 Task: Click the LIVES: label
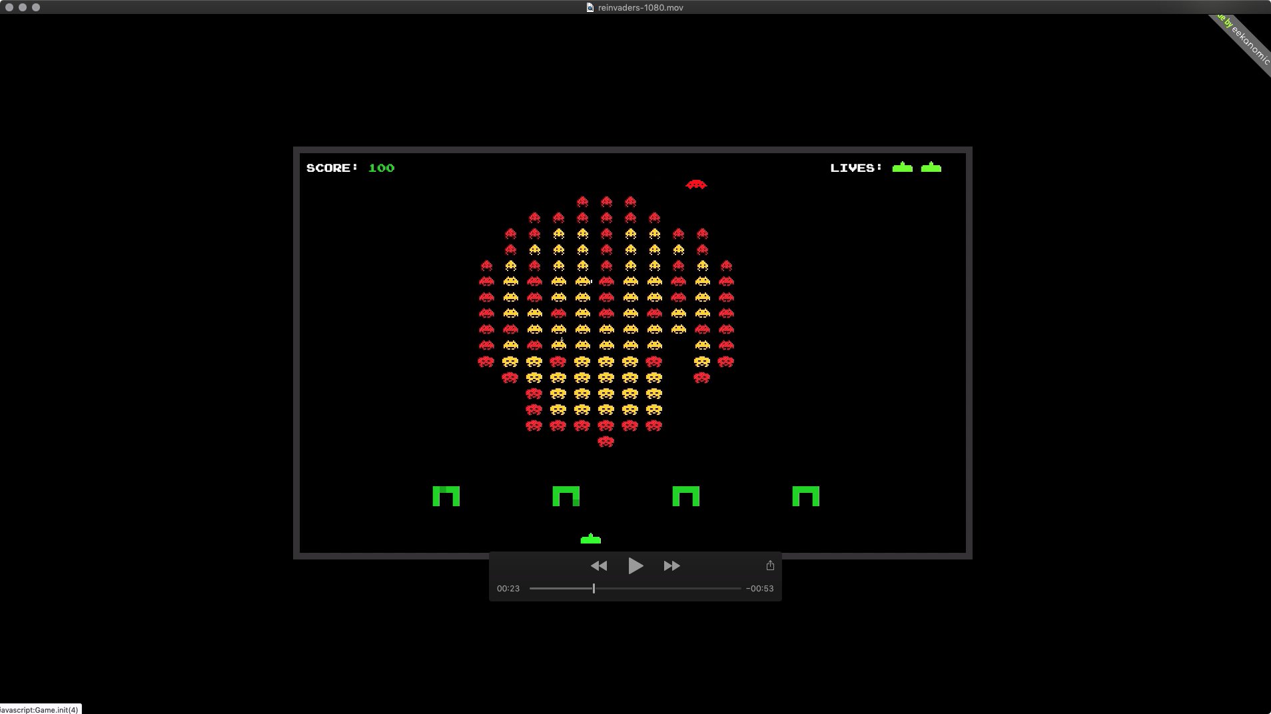point(856,168)
